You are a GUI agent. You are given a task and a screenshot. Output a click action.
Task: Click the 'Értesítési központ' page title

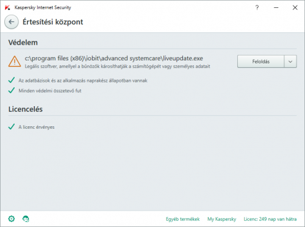(52, 22)
